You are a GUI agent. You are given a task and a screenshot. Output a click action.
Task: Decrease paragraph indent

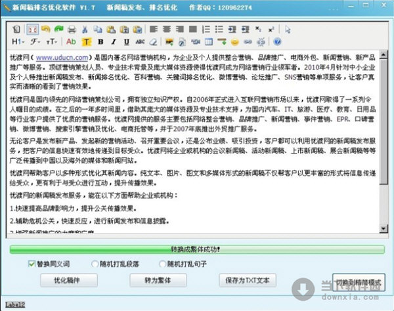click(x=245, y=30)
